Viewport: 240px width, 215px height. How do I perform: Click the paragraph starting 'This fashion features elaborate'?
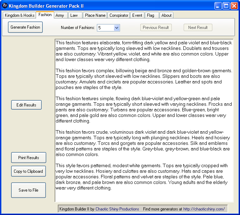144,51
